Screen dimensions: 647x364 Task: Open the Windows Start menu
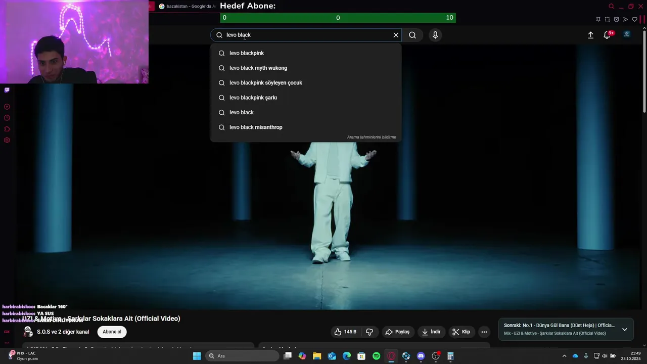point(197,356)
